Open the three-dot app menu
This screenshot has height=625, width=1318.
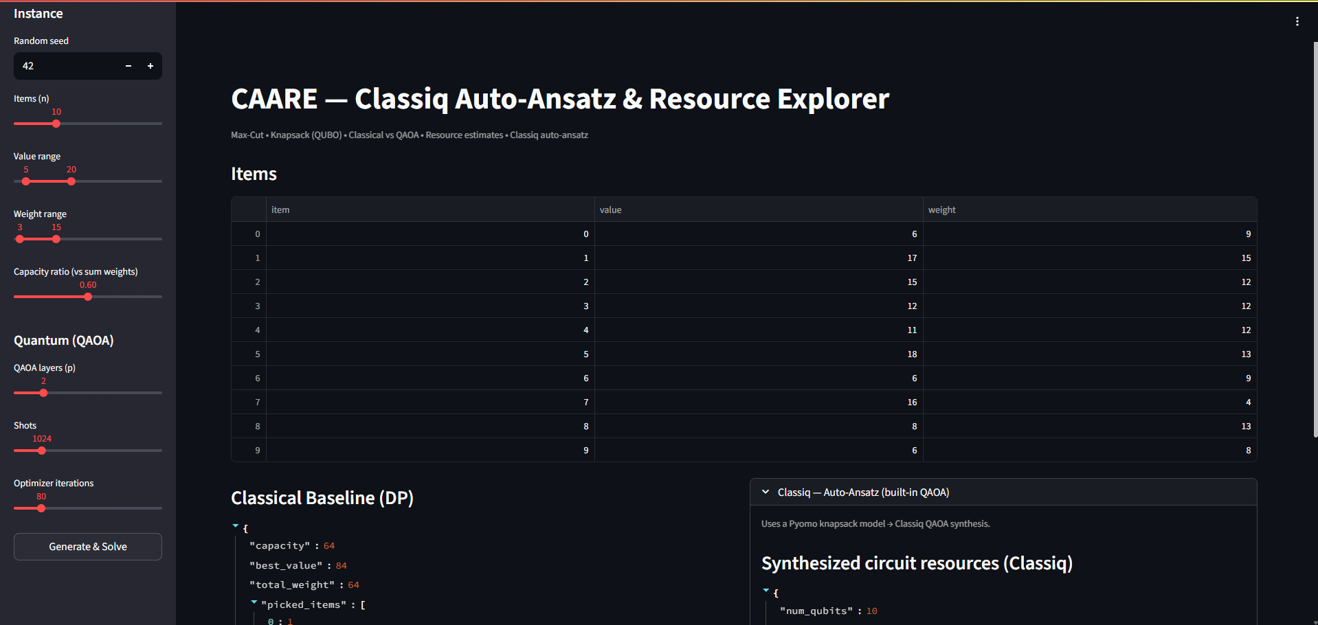pyautogui.click(x=1297, y=21)
